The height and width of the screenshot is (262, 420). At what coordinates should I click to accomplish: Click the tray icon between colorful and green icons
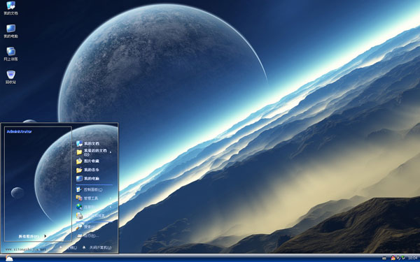tap(398, 258)
